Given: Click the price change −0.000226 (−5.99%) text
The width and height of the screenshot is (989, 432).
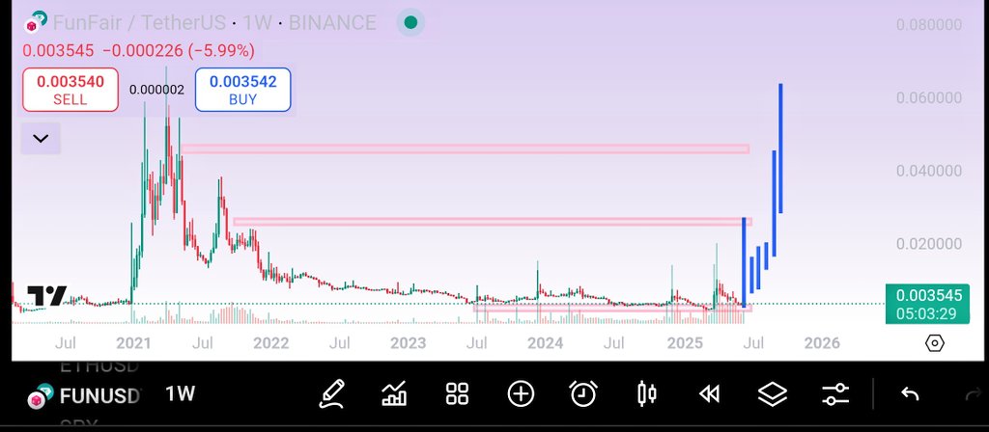Looking at the screenshot, I should 179,50.
